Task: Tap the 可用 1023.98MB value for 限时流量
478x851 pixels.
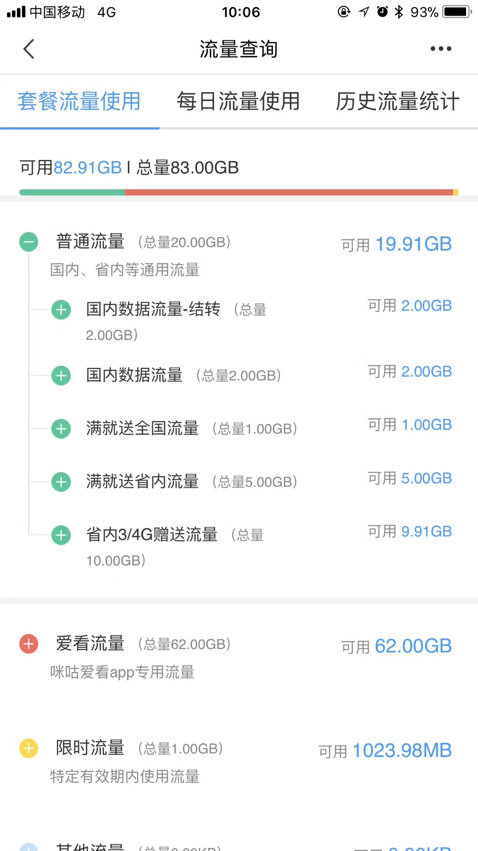Action: pyautogui.click(x=385, y=751)
